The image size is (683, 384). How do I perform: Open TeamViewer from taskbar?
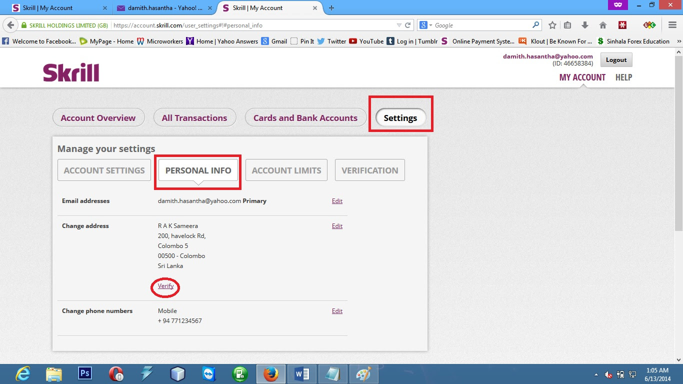(x=209, y=374)
